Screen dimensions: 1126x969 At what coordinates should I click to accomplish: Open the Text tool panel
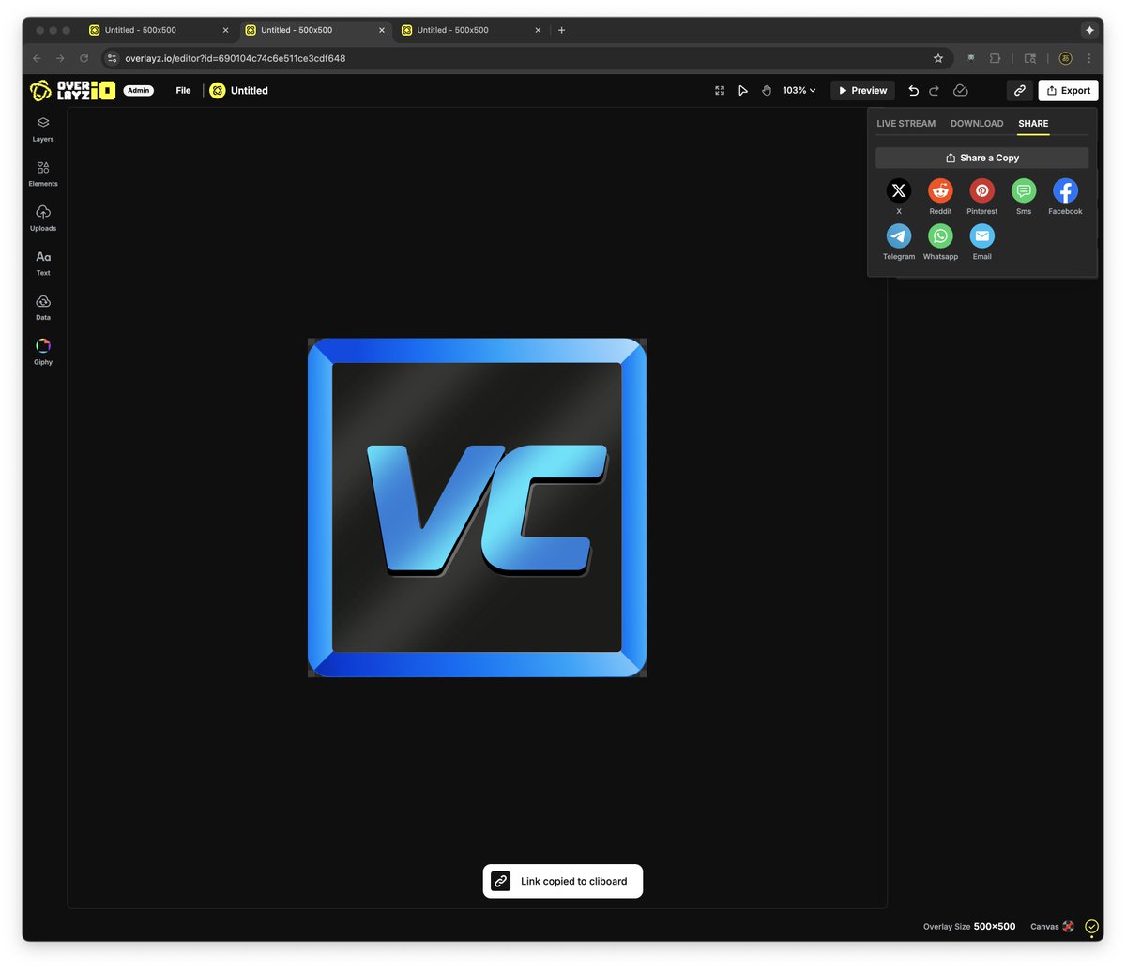click(43, 264)
